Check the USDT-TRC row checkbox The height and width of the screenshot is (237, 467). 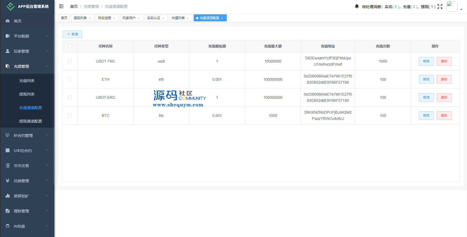click(x=70, y=61)
